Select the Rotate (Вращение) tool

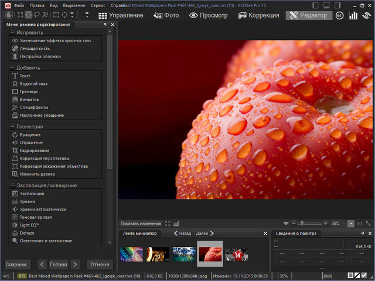[x=30, y=135]
